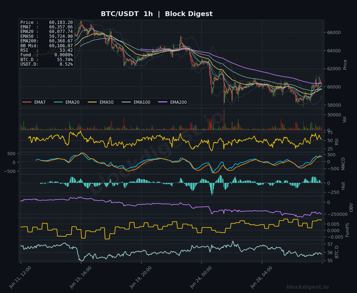Select the EMA200 legend entry
The image size is (357, 293).
(x=173, y=102)
